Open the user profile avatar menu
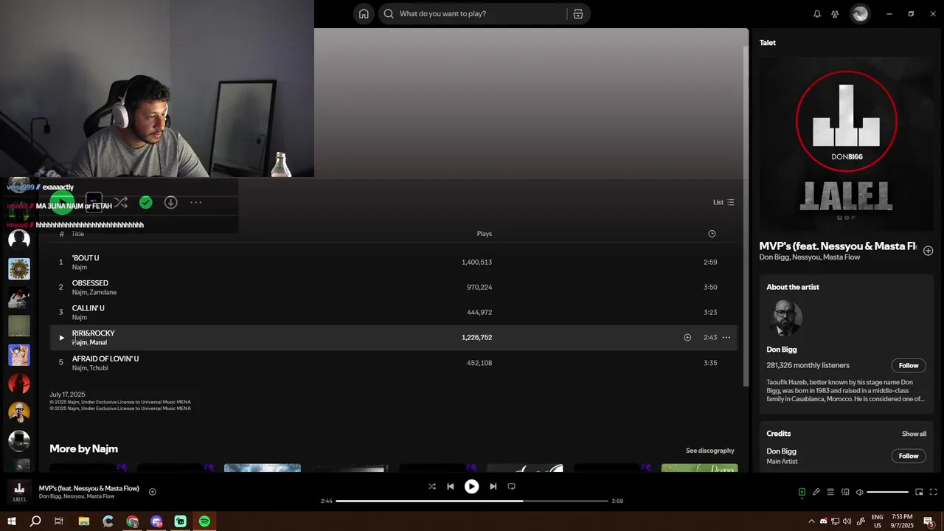 click(860, 13)
